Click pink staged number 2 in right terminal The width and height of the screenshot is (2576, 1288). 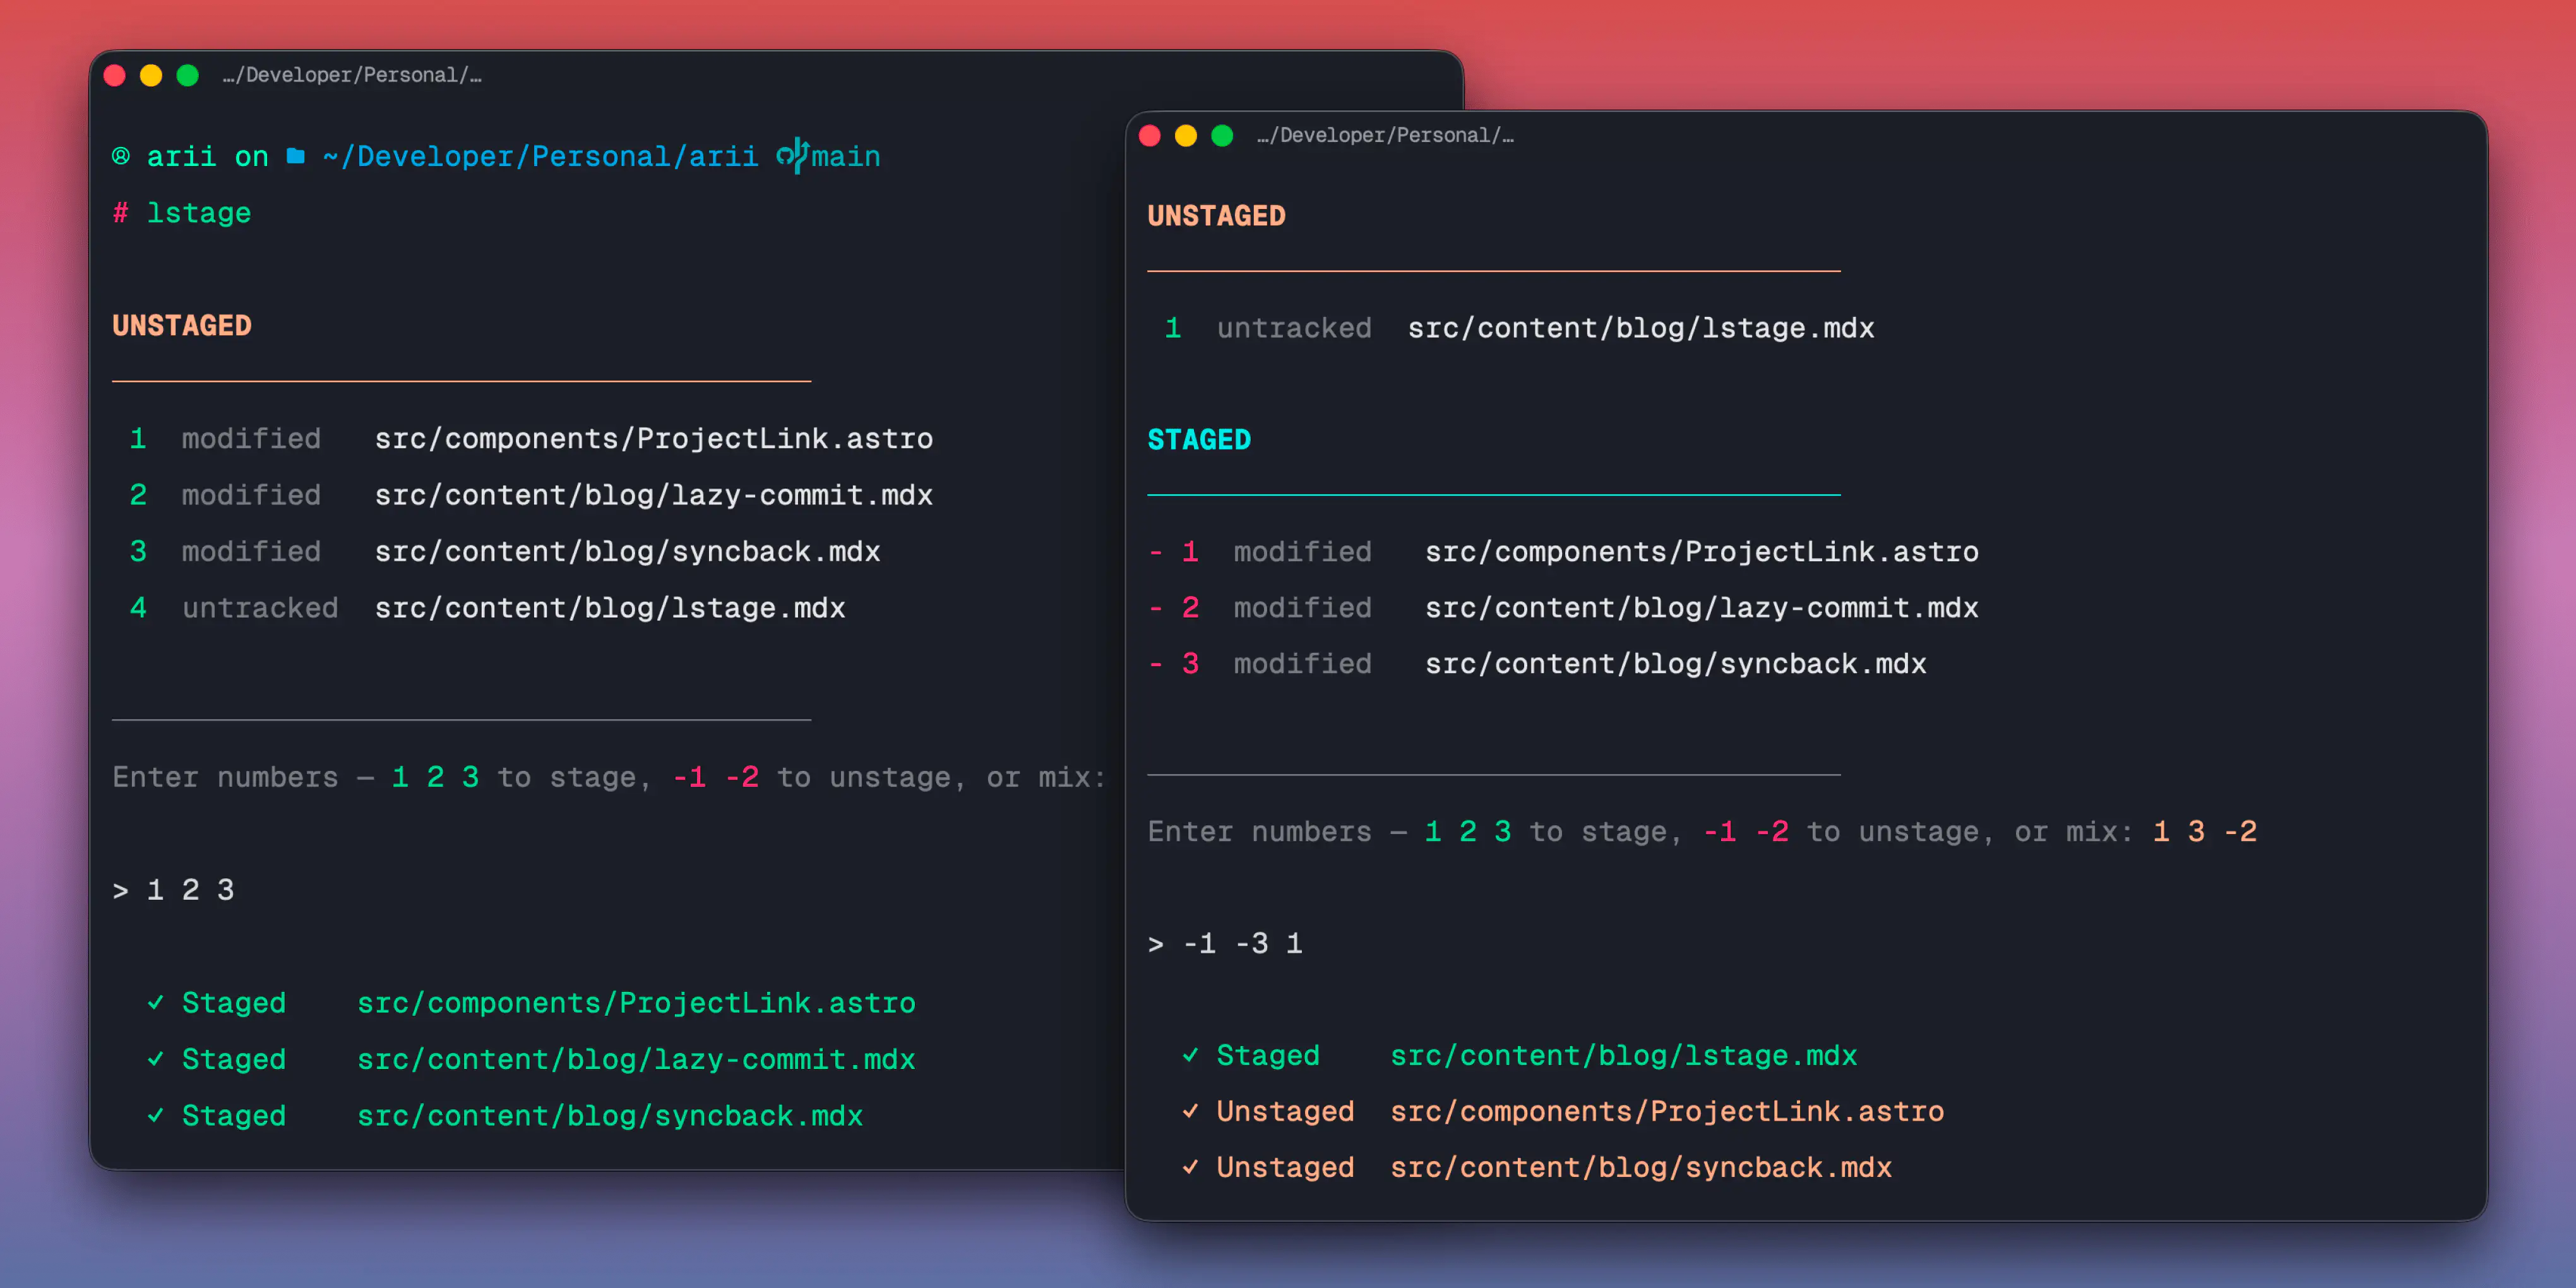coord(1190,607)
